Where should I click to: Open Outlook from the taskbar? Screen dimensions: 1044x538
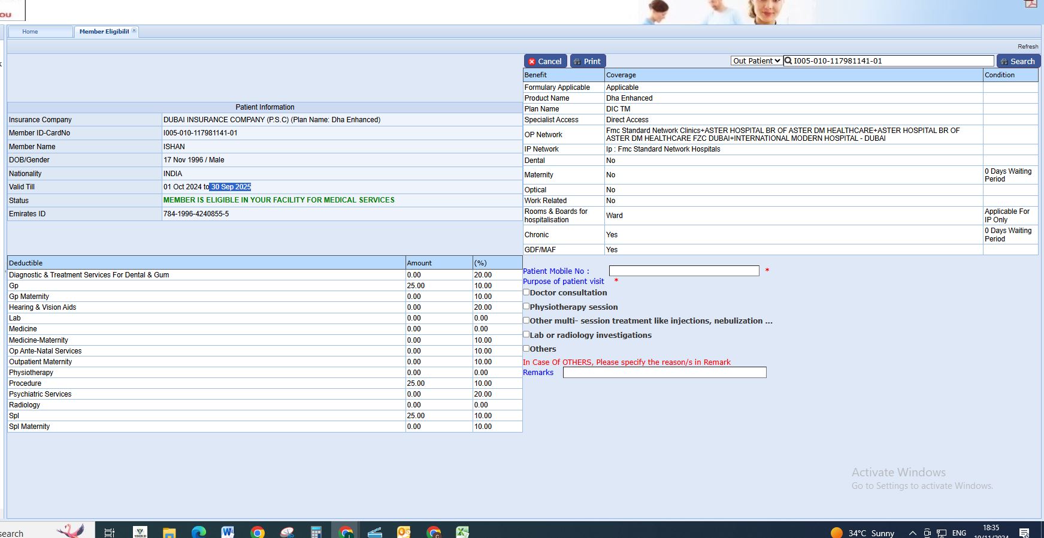pos(404,531)
